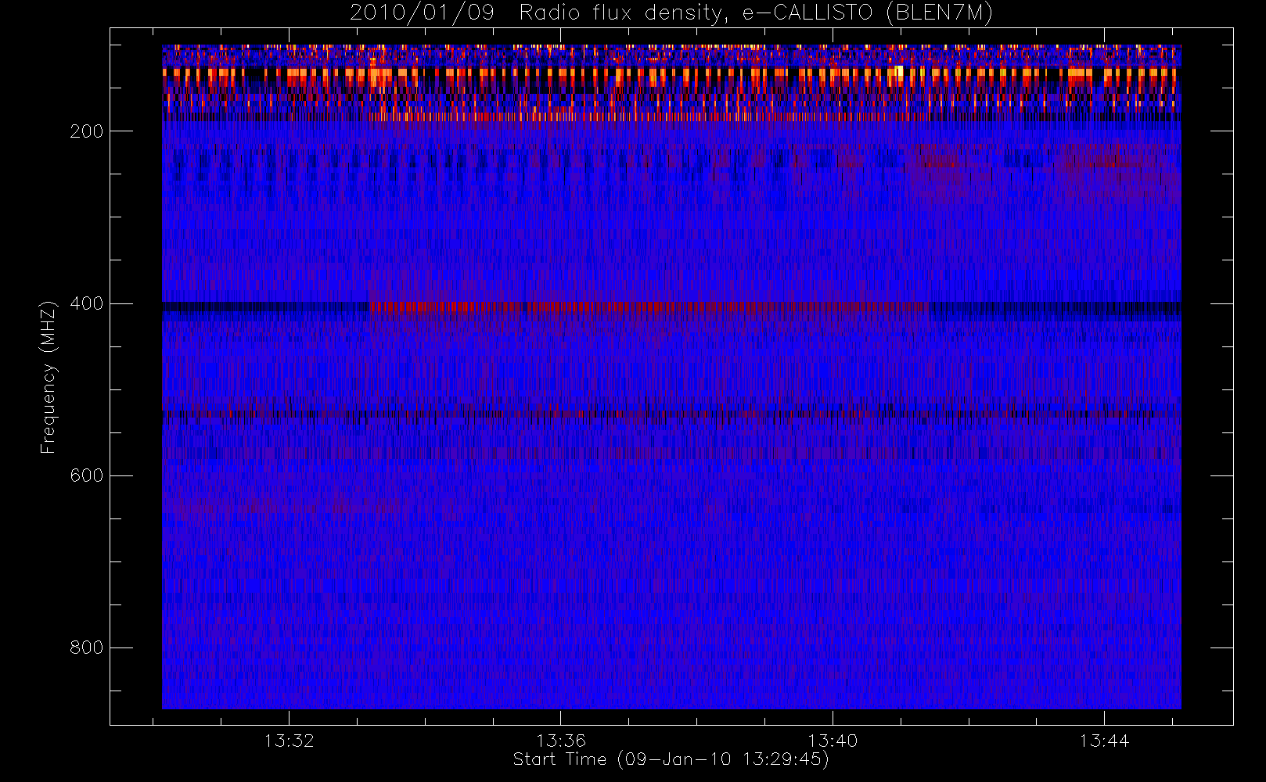Click the 400 frequency tick label
The height and width of the screenshot is (782, 1266).
coord(87,303)
